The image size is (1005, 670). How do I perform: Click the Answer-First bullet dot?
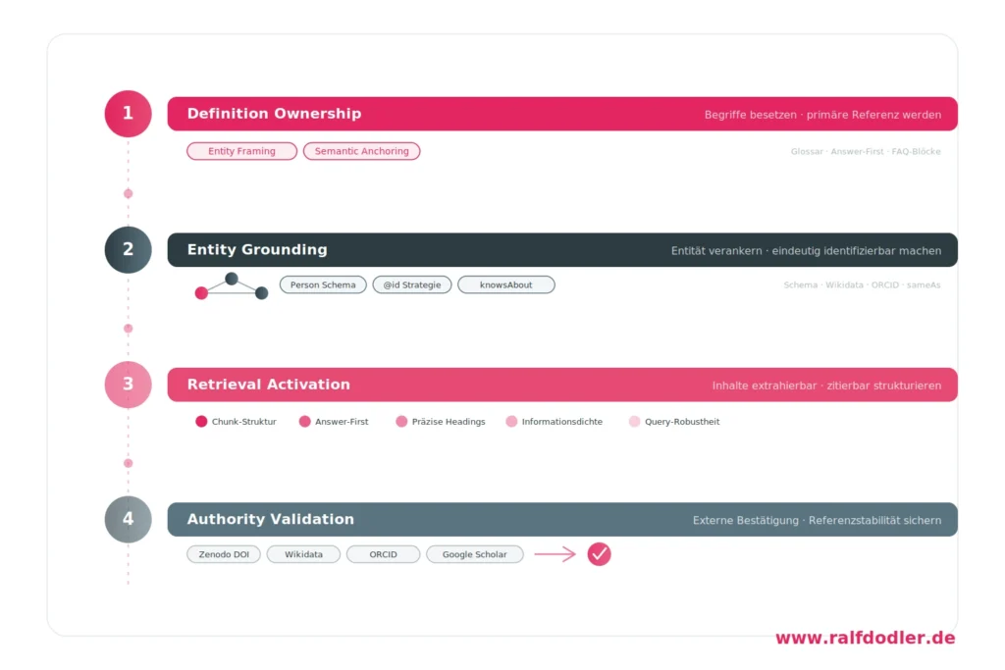coord(304,421)
